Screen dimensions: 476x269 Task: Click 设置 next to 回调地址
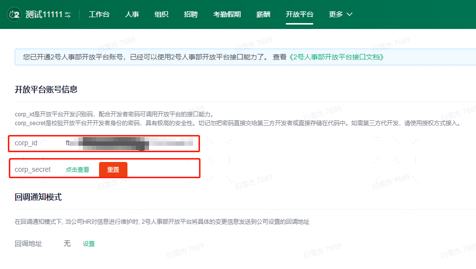point(89,244)
